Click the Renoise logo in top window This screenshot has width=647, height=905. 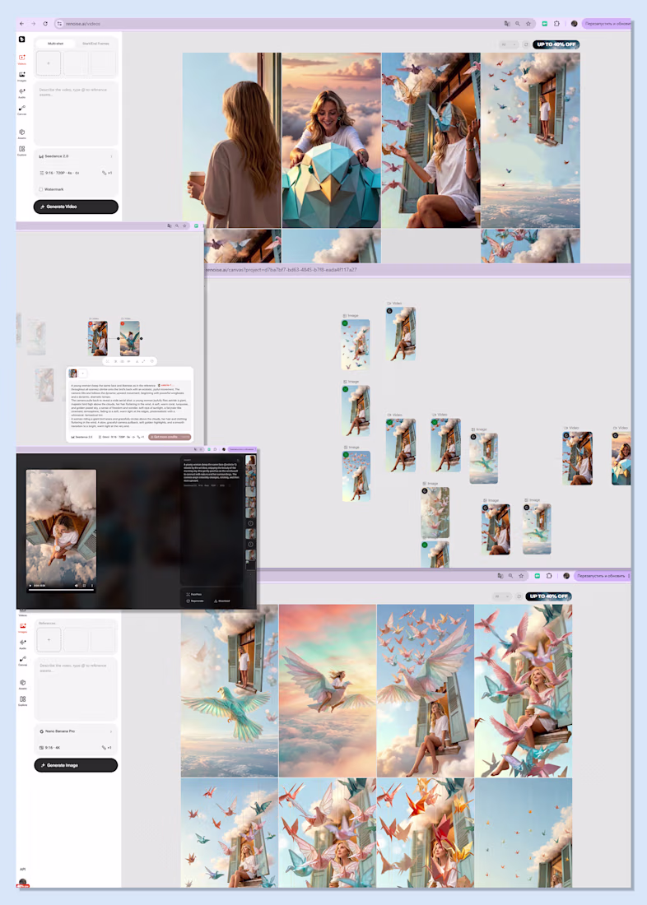tap(22, 39)
